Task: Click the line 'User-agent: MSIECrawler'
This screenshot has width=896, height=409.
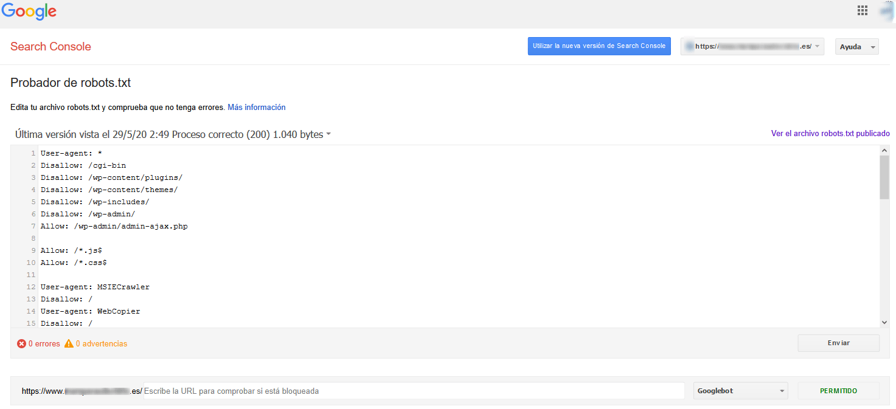Action: [95, 287]
